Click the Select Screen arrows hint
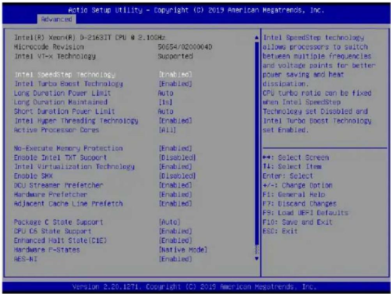 [296, 158]
